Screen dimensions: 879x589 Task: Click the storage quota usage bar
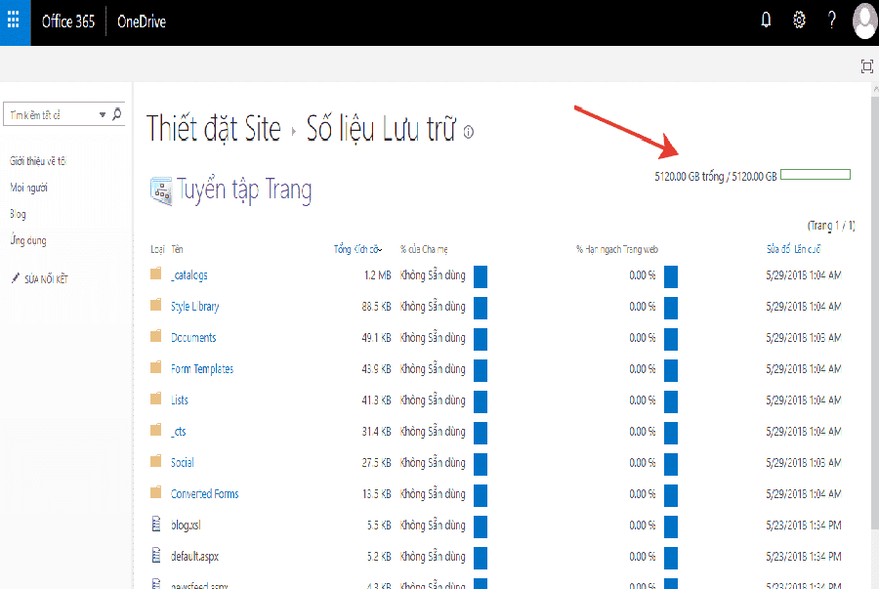pyautogui.click(x=816, y=175)
